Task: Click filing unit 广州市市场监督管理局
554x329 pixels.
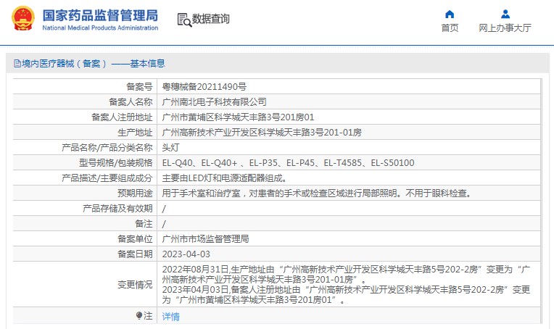Action: 205,239
